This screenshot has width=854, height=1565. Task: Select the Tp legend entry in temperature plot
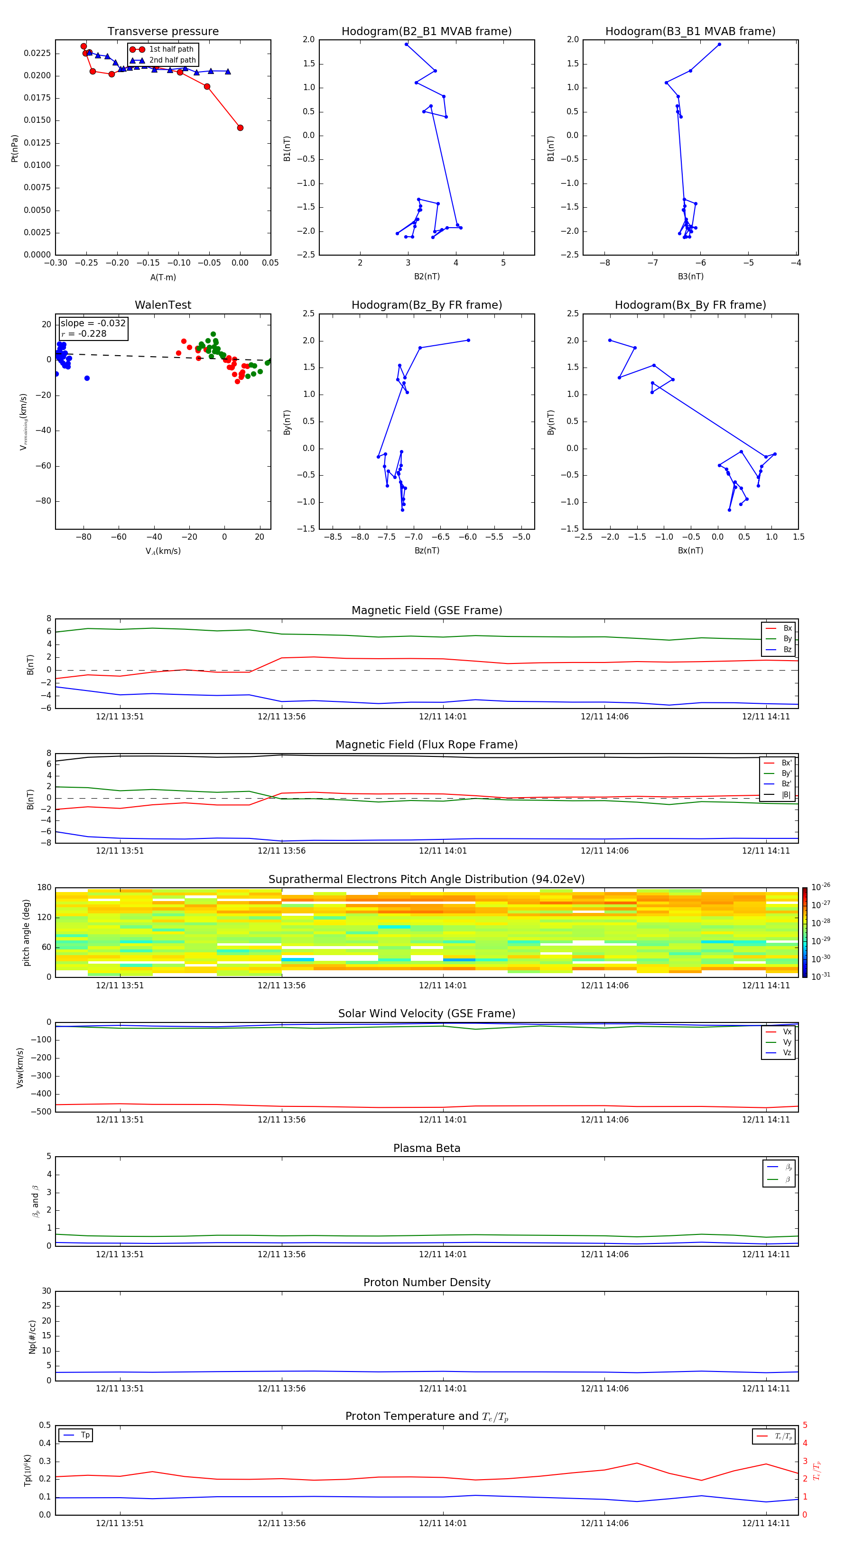[76, 1436]
